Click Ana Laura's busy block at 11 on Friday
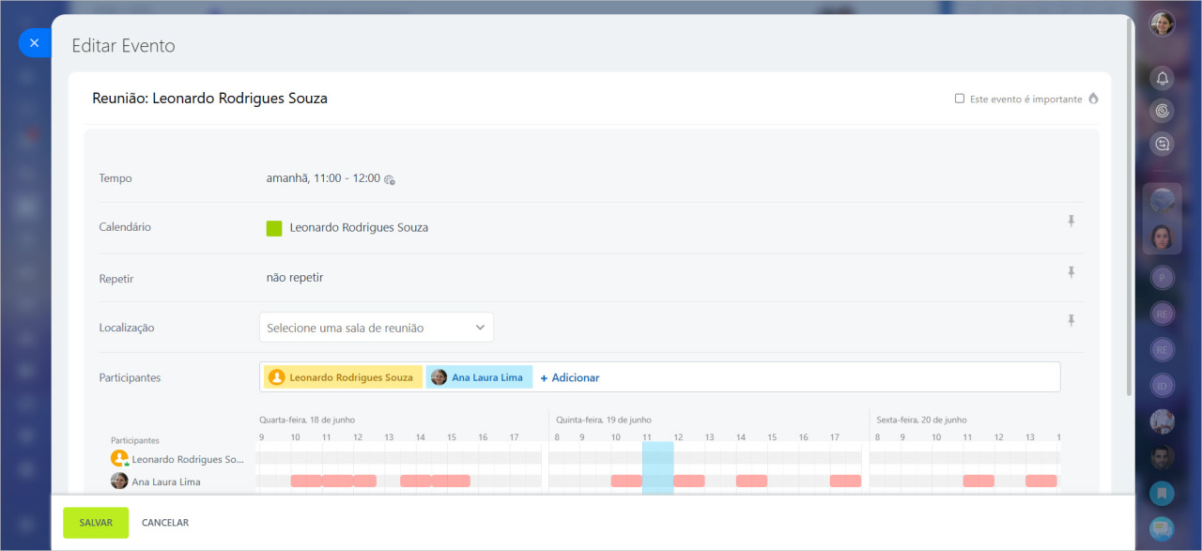Image resolution: width=1202 pixels, height=551 pixels. 979,481
